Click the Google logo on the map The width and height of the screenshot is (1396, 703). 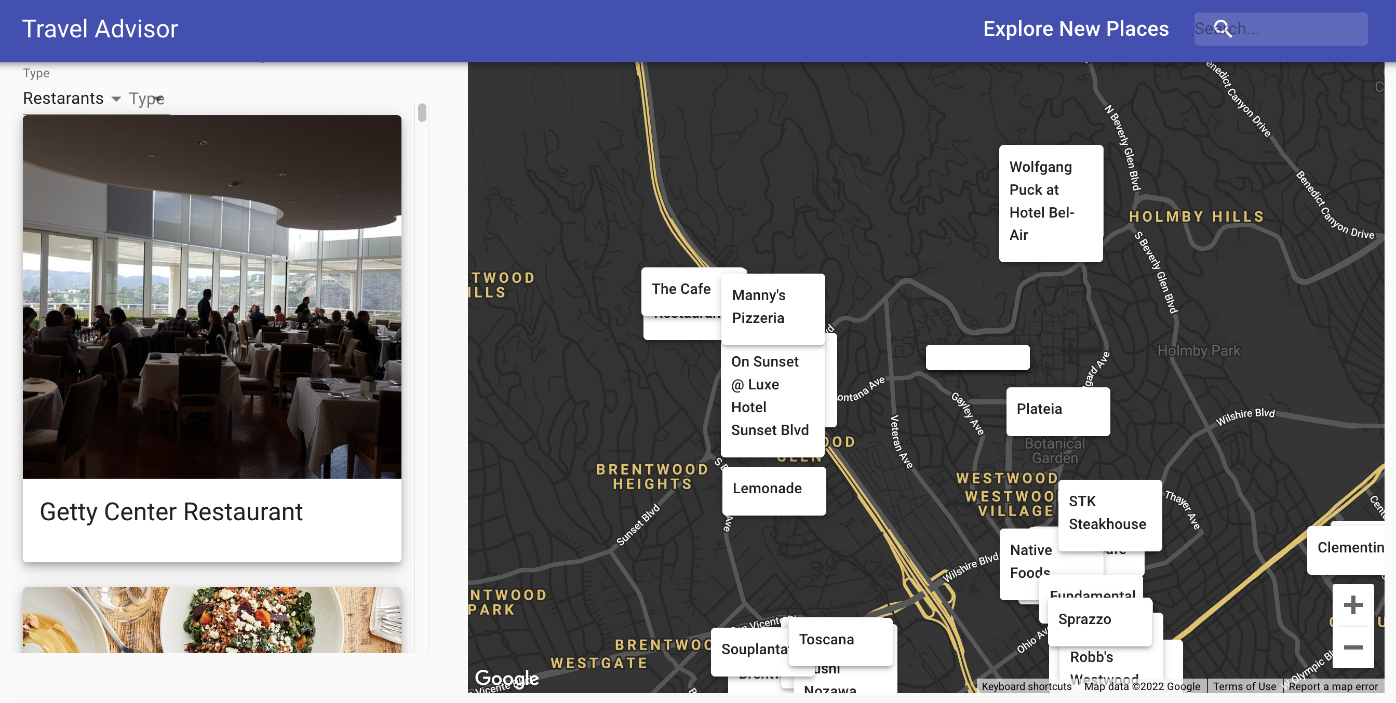(506, 678)
